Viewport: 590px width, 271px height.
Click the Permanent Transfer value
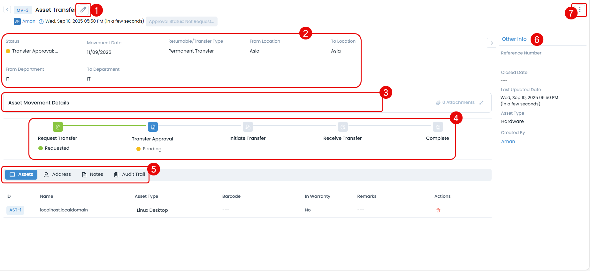191,51
